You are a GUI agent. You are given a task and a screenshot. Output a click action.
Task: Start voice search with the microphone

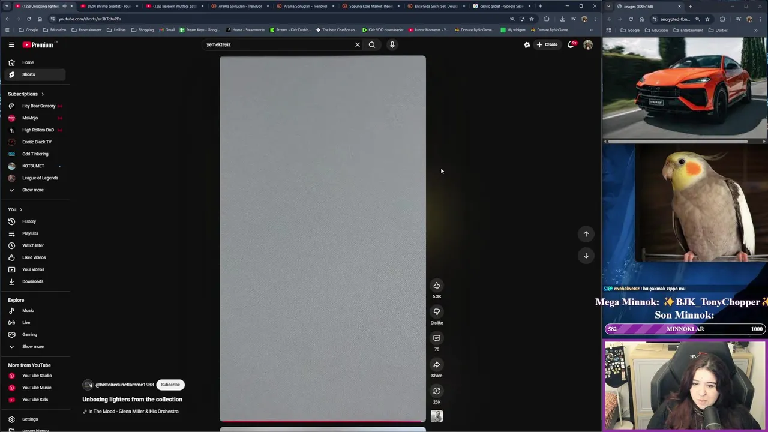[392, 44]
